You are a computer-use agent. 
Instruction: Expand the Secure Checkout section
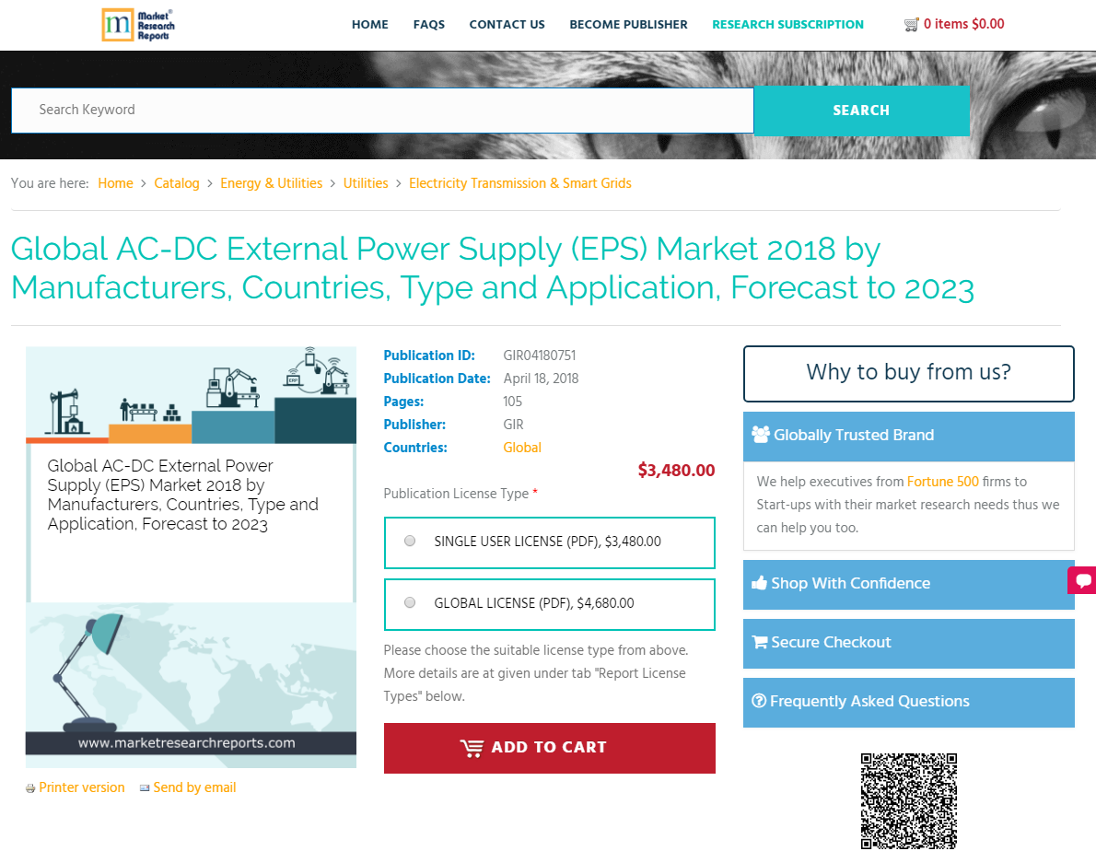coord(908,642)
